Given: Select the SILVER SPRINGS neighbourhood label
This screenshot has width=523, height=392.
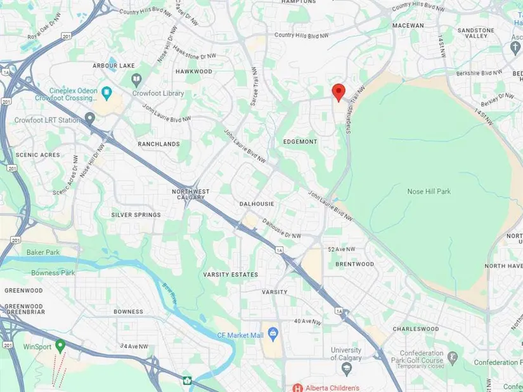Looking at the screenshot, I should pyautogui.click(x=136, y=215).
